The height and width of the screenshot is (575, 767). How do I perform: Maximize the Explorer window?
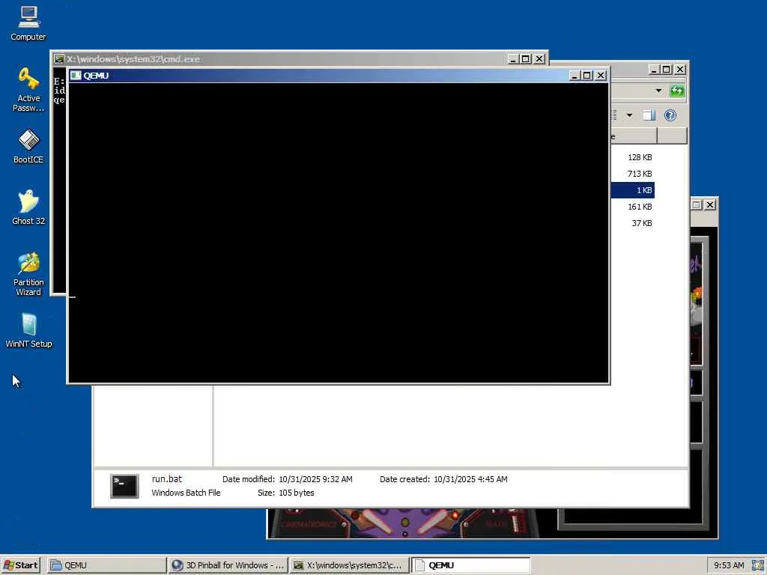(x=666, y=70)
